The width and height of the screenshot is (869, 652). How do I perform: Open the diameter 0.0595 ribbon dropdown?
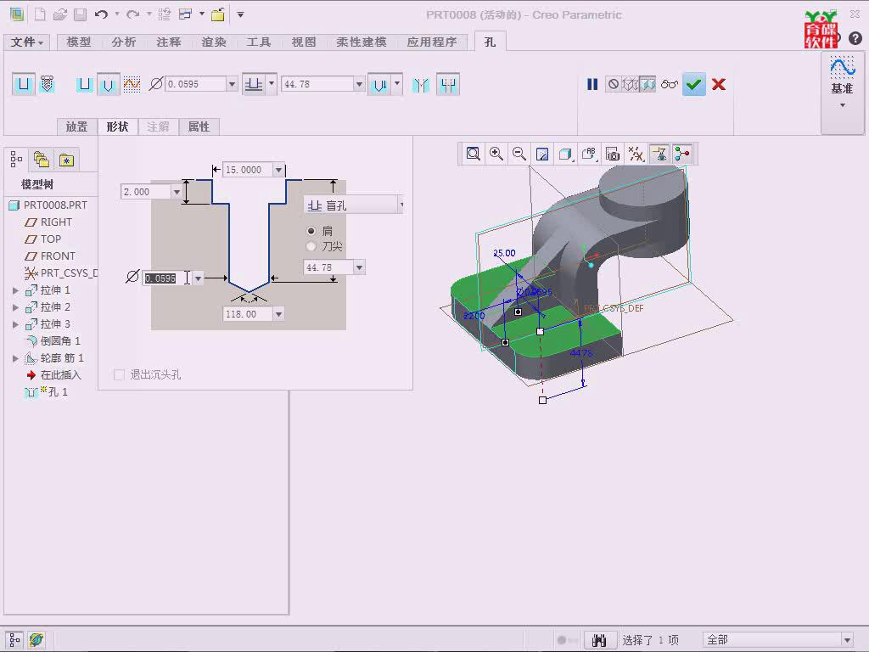coord(233,84)
